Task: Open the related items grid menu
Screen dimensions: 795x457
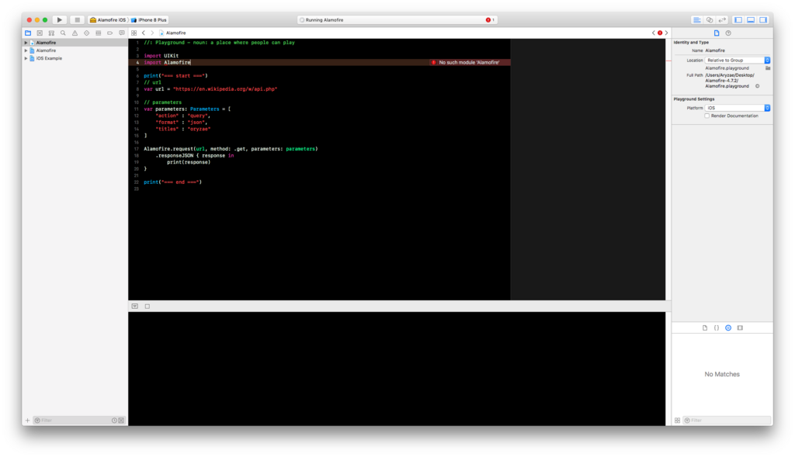Action: (134, 33)
